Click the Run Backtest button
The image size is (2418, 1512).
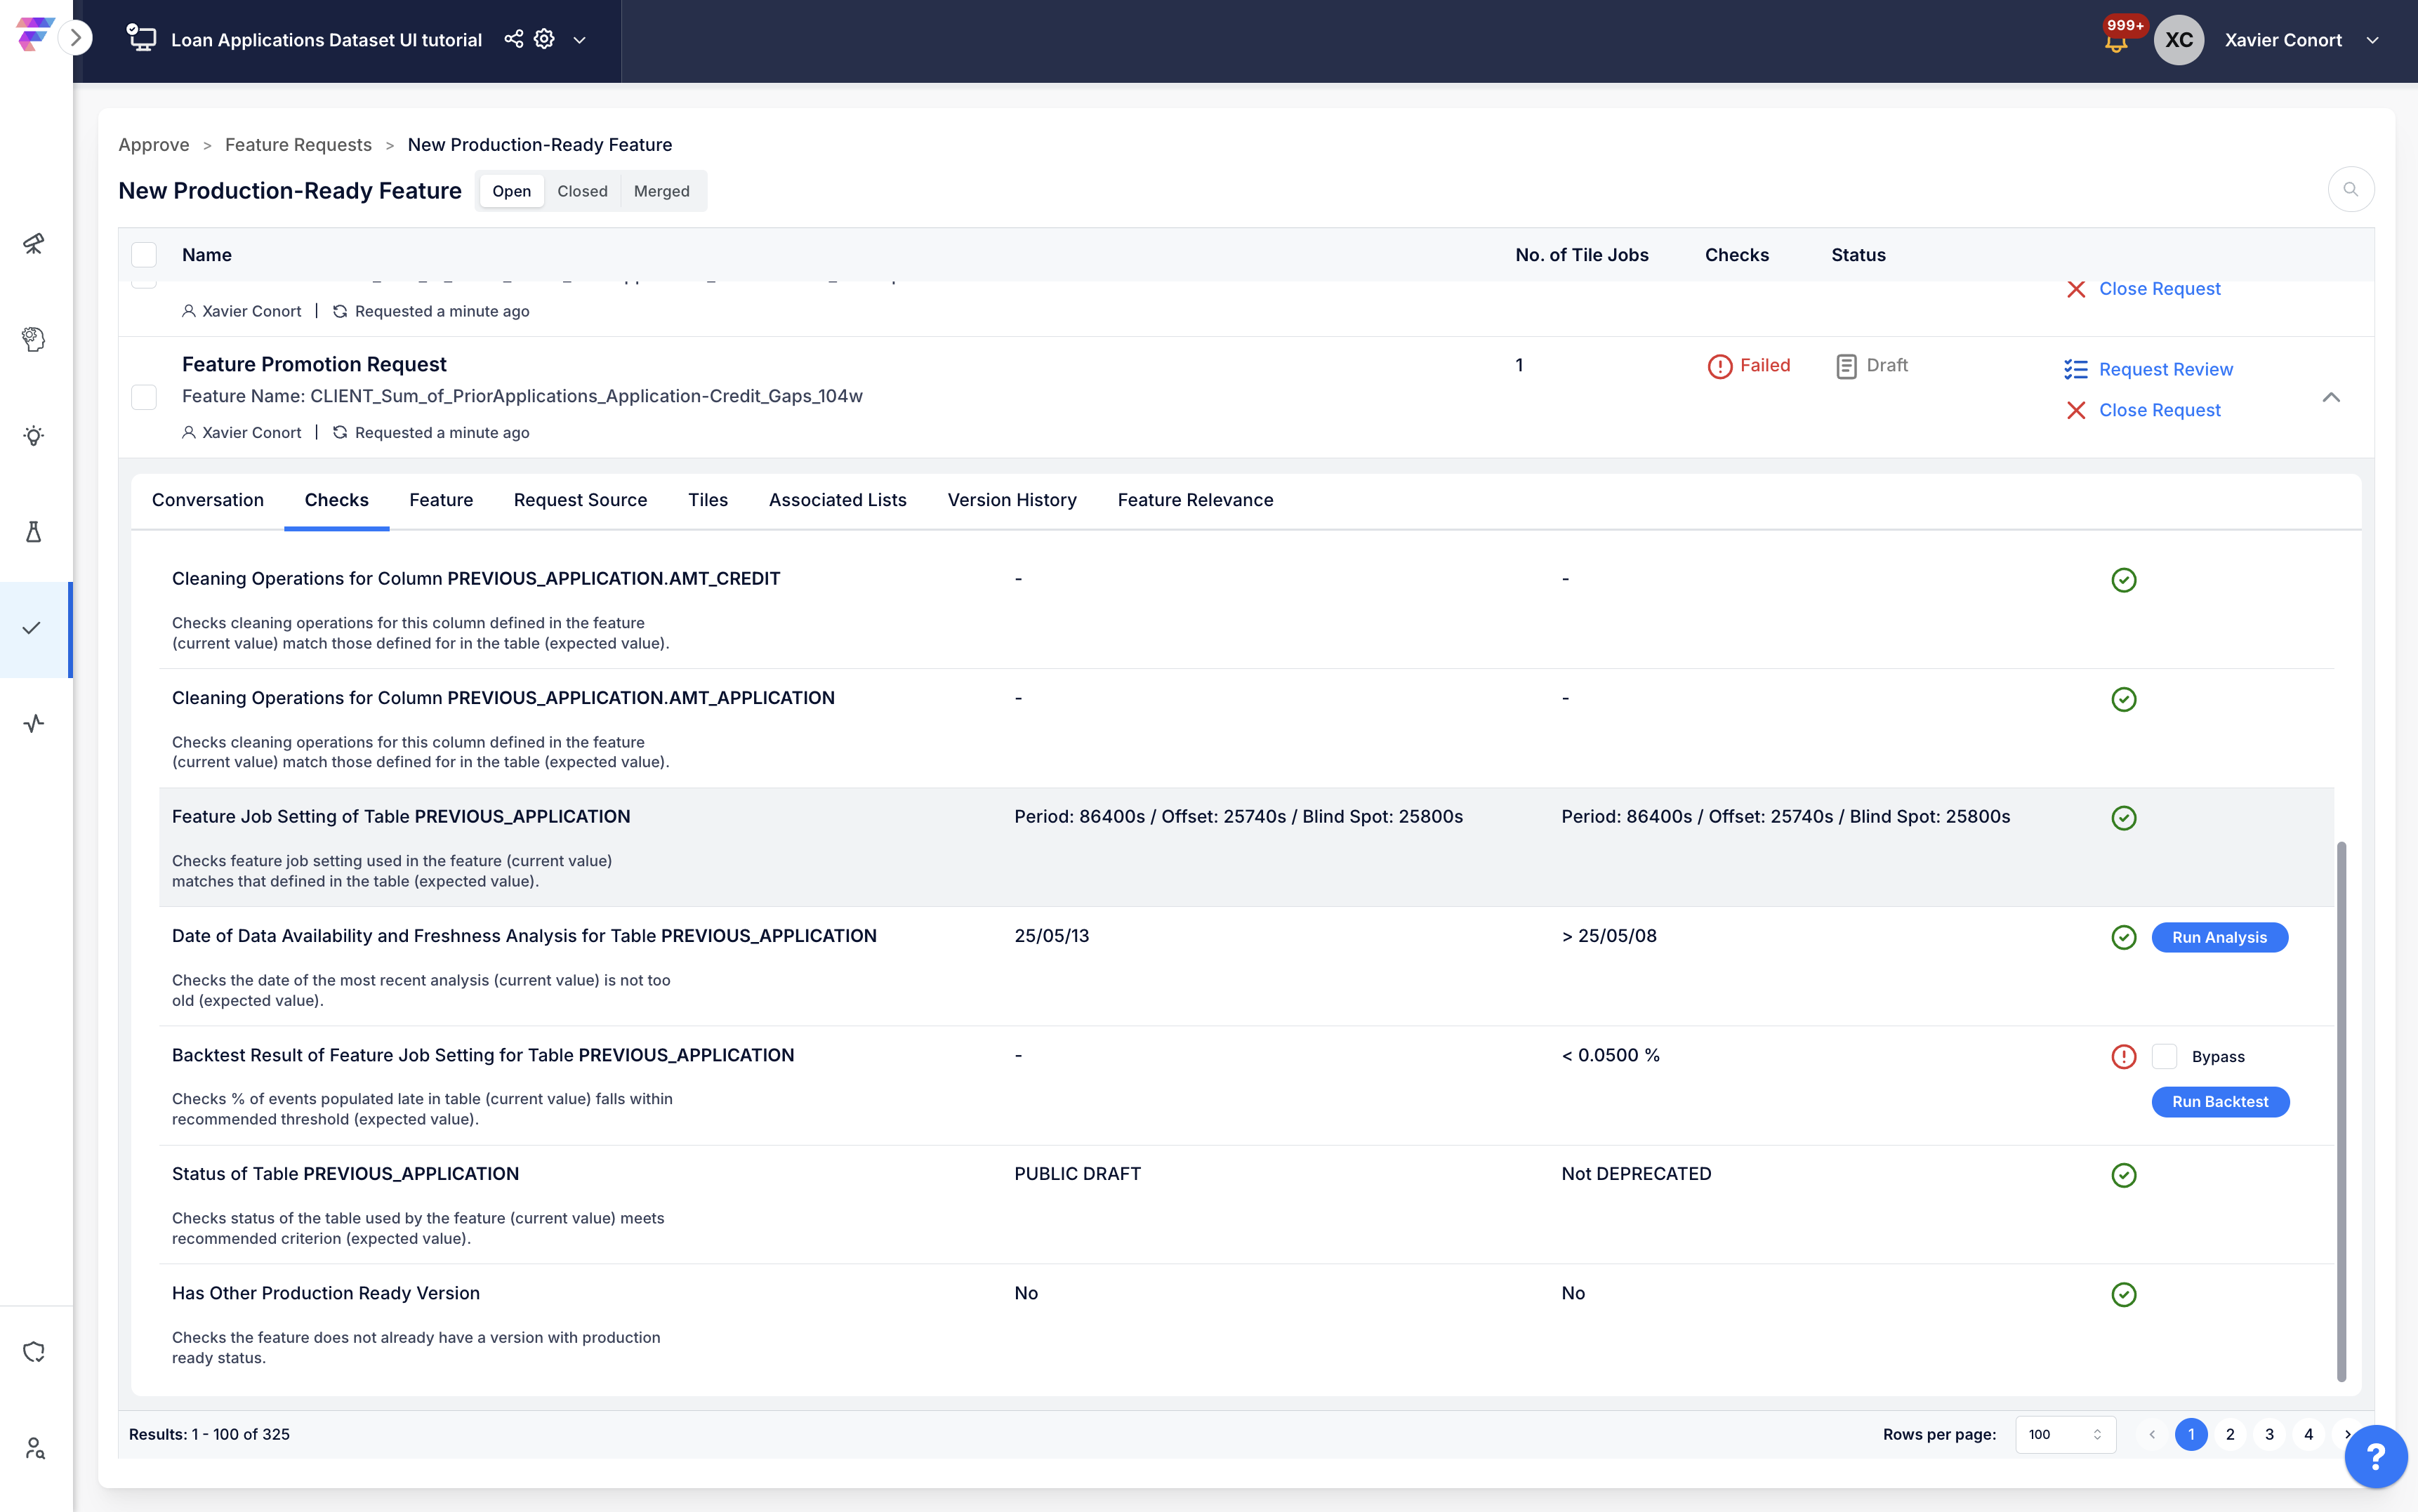pyautogui.click(x=2219, y=1101)
